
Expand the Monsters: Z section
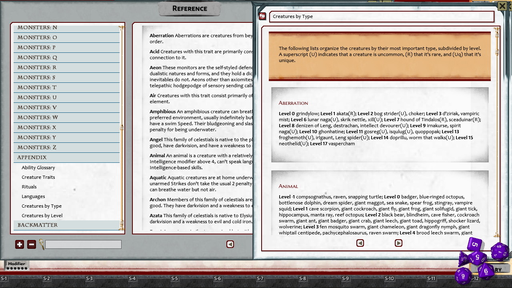pyautogui.click(x=66, y=147)
